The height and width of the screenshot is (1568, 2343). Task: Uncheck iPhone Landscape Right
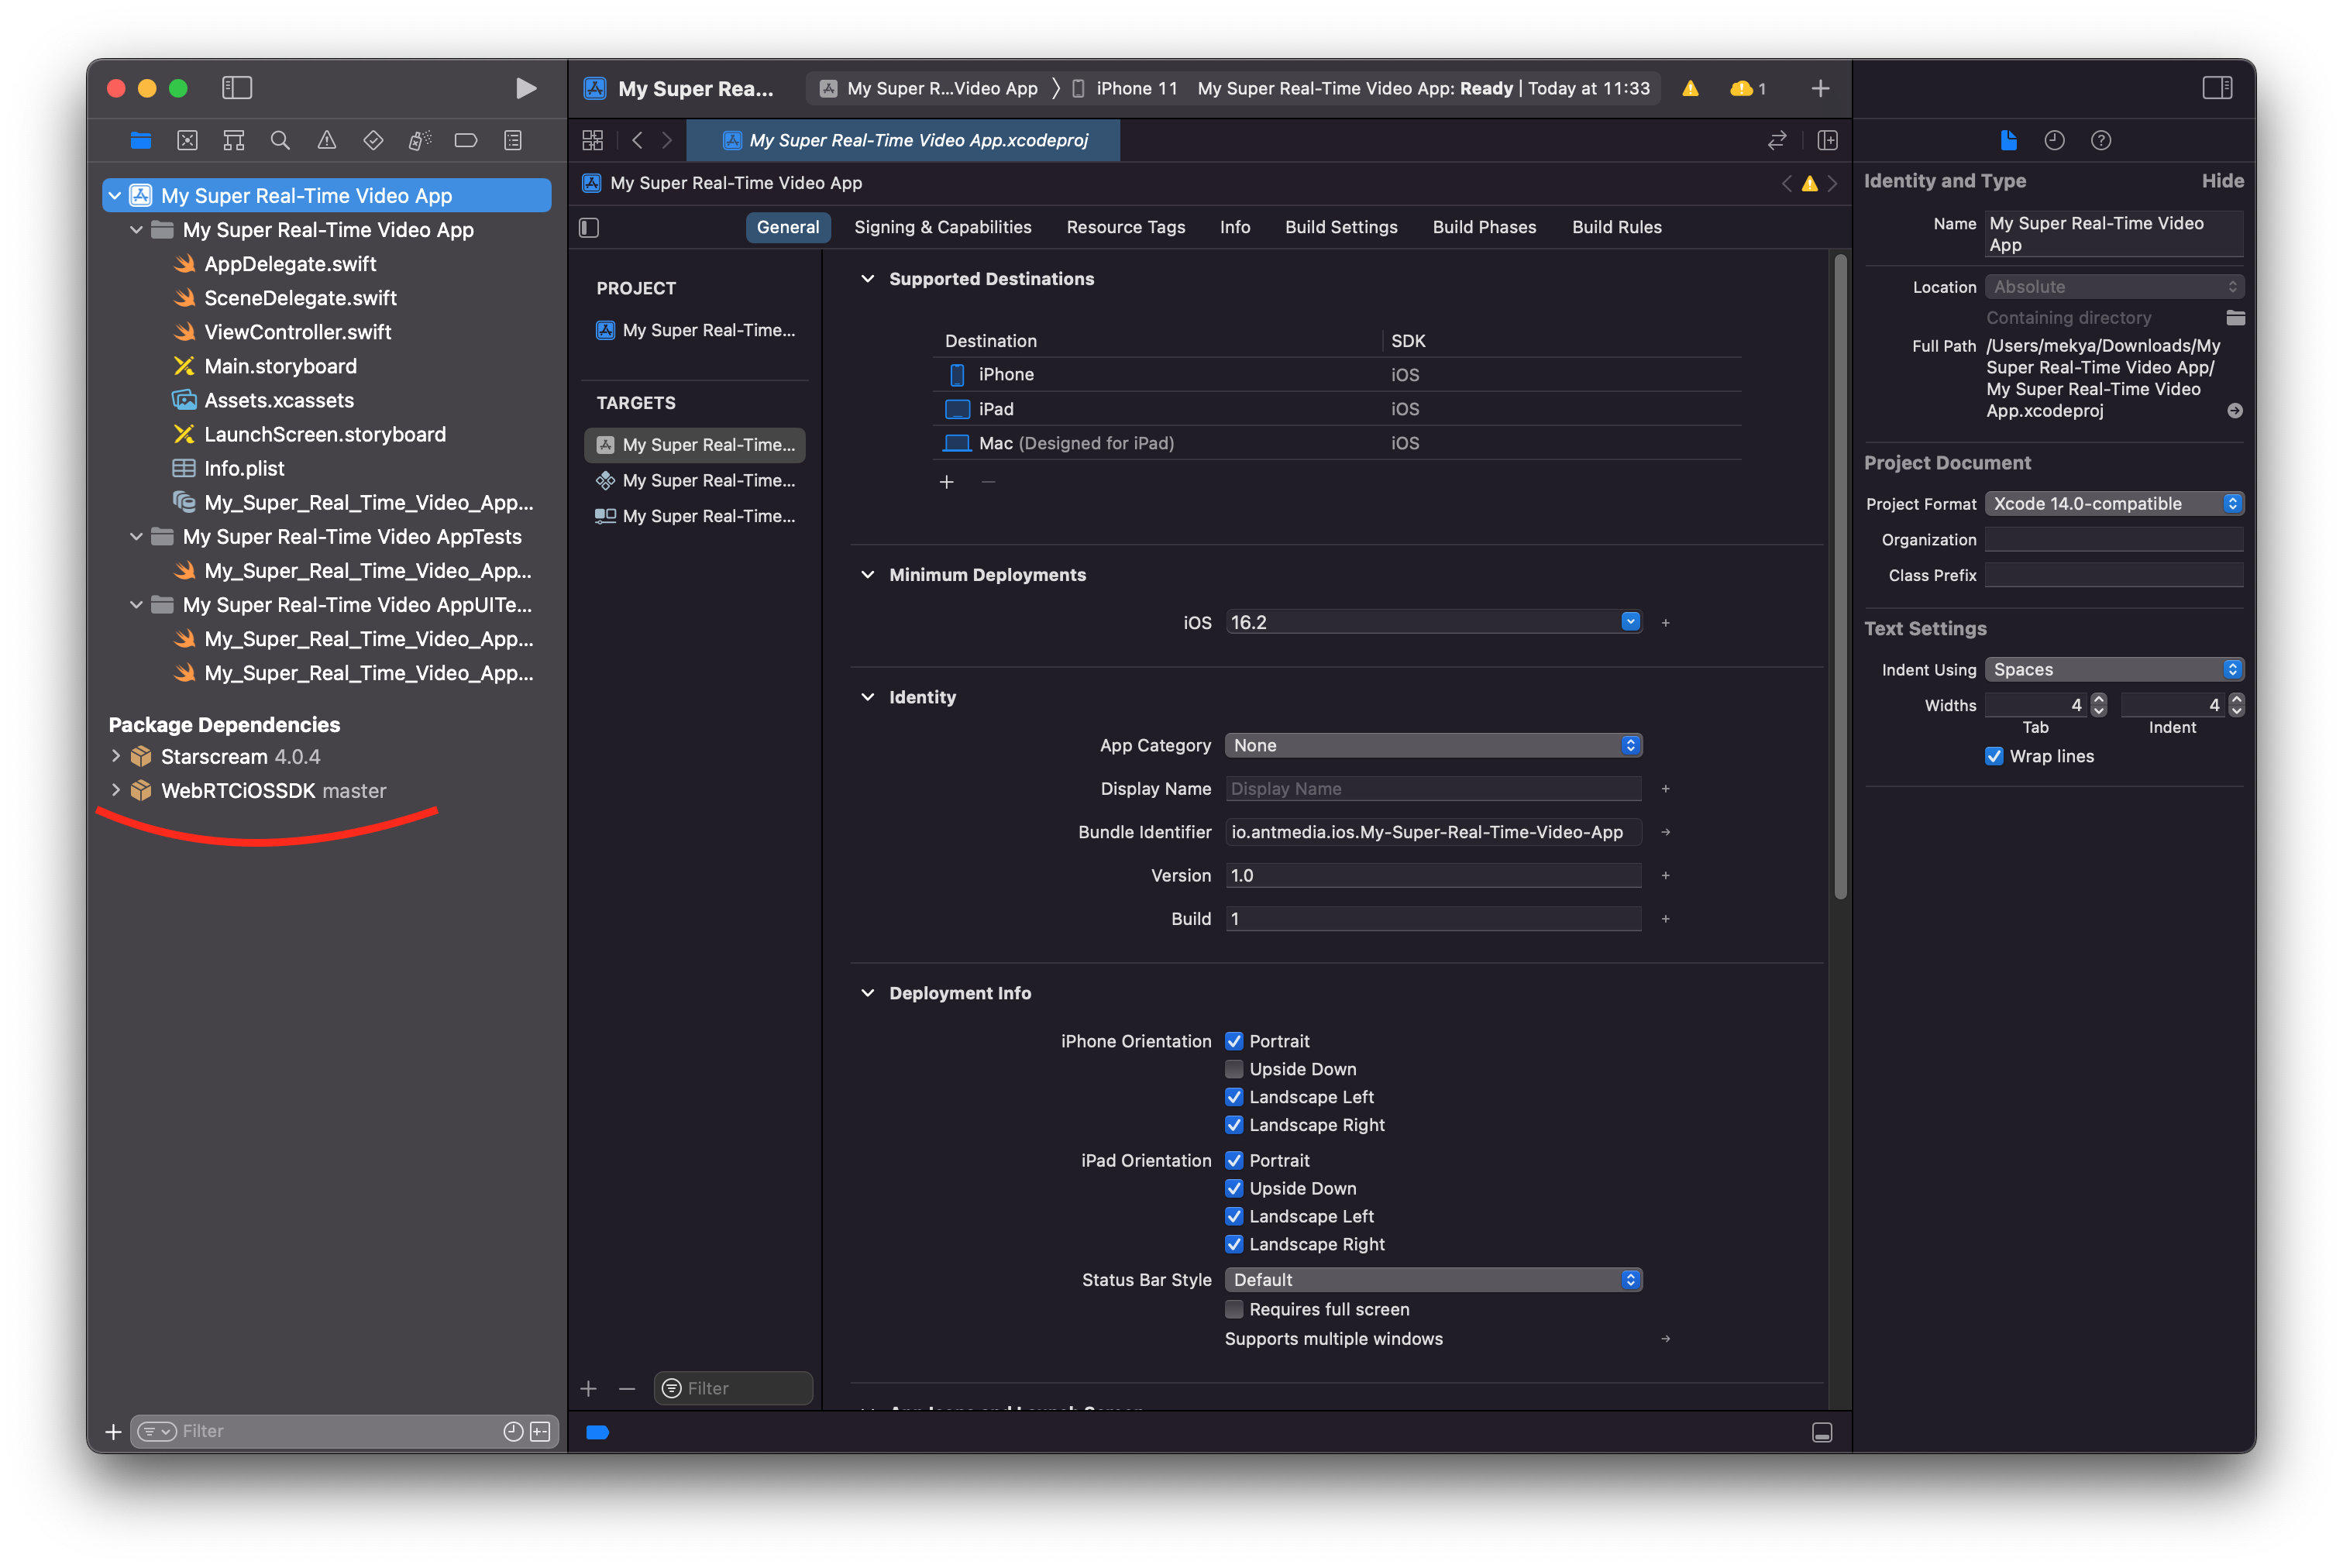point(1234,1124)
